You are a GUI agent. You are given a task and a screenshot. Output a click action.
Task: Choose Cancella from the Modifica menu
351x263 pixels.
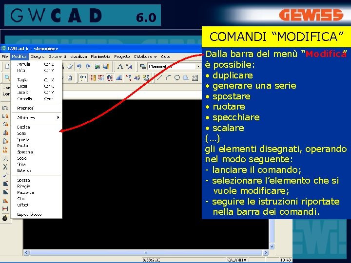click(36, 98)
